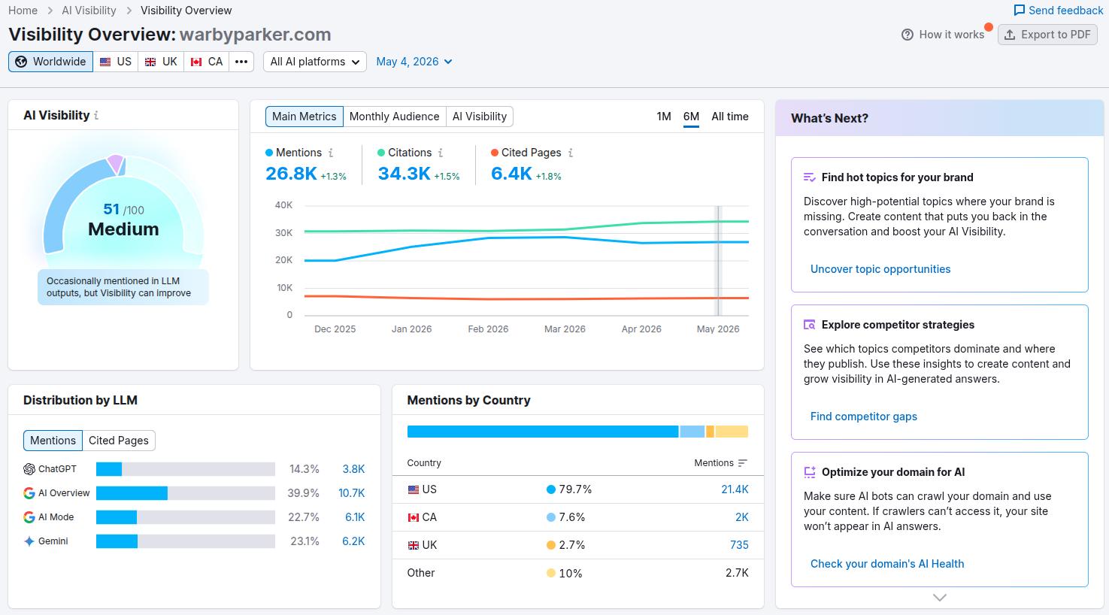Click the Export to PDF button

[1047, 35]
